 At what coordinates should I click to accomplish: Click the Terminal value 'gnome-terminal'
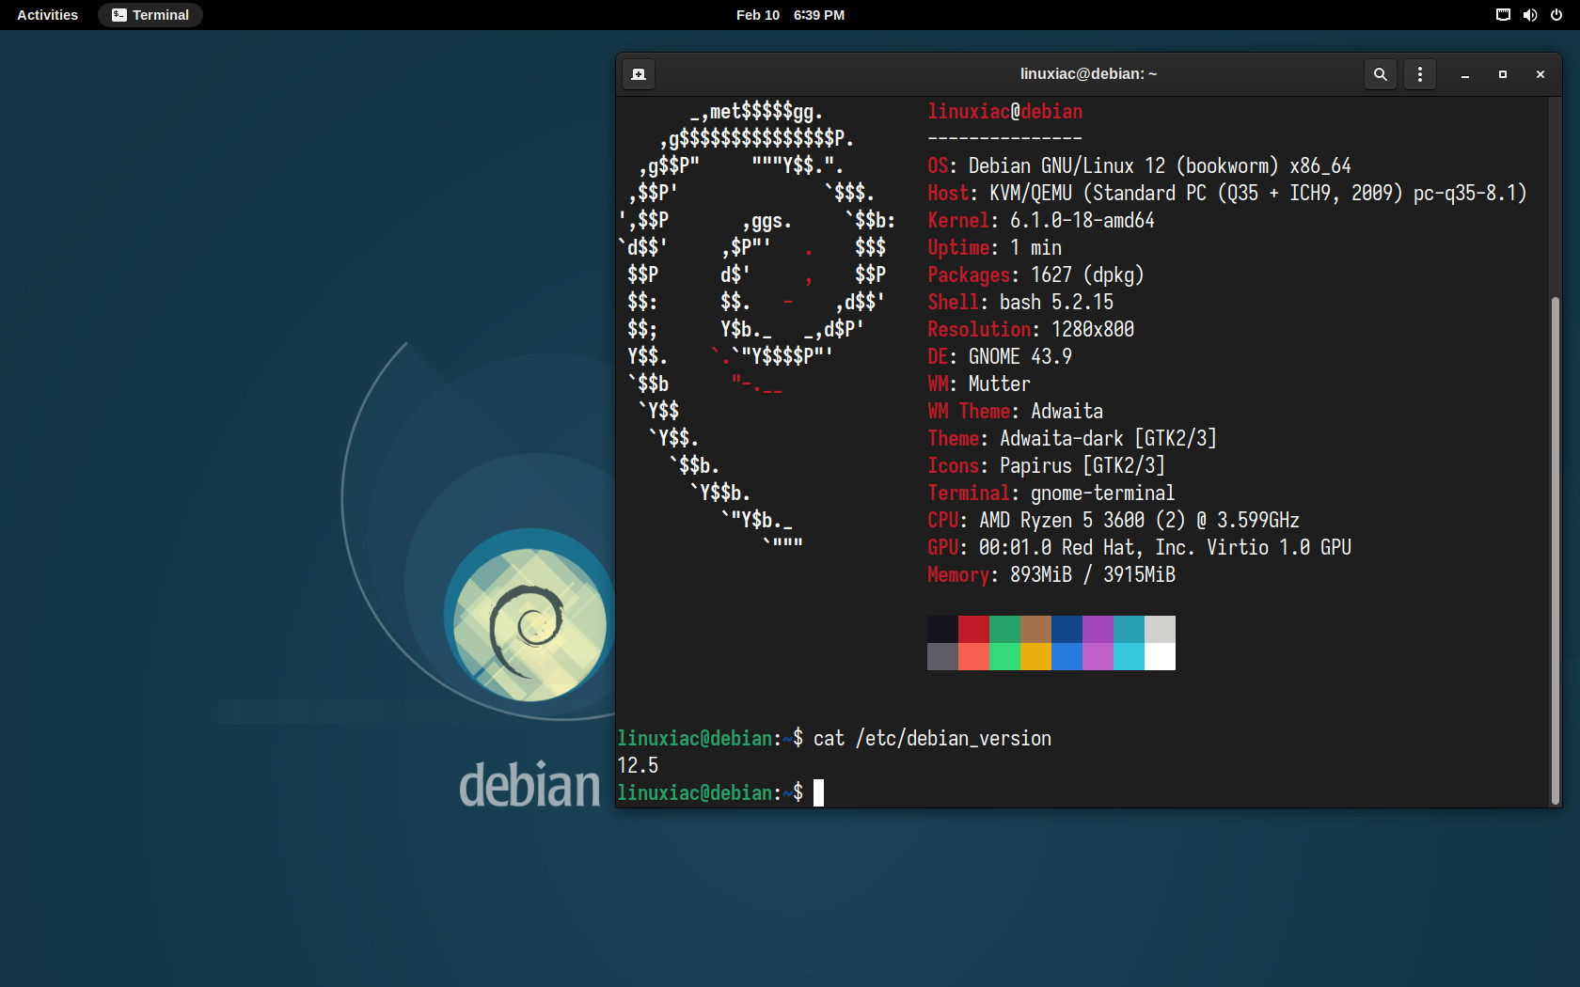(1103, 493)
